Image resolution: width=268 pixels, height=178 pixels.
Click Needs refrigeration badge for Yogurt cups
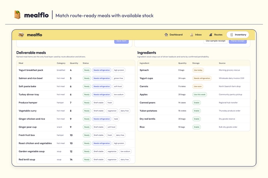[x=202, y=78]
